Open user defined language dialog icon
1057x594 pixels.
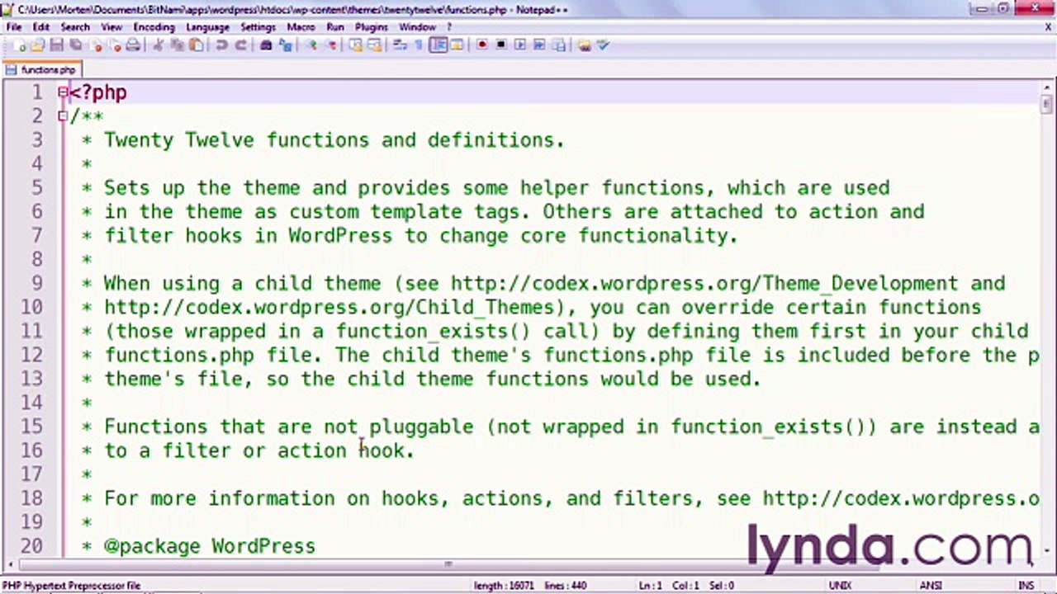[457, 45]
